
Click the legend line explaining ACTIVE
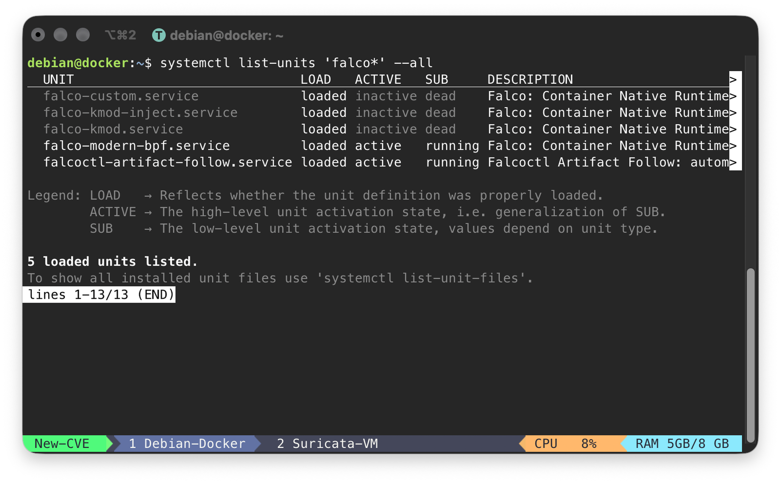[378, 212]
